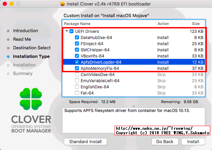The width and height of the screenshot is (212, 150).
Task: Uncheck the AptioMemoryFix-64 checkbox
Action: tap(77, 68)
